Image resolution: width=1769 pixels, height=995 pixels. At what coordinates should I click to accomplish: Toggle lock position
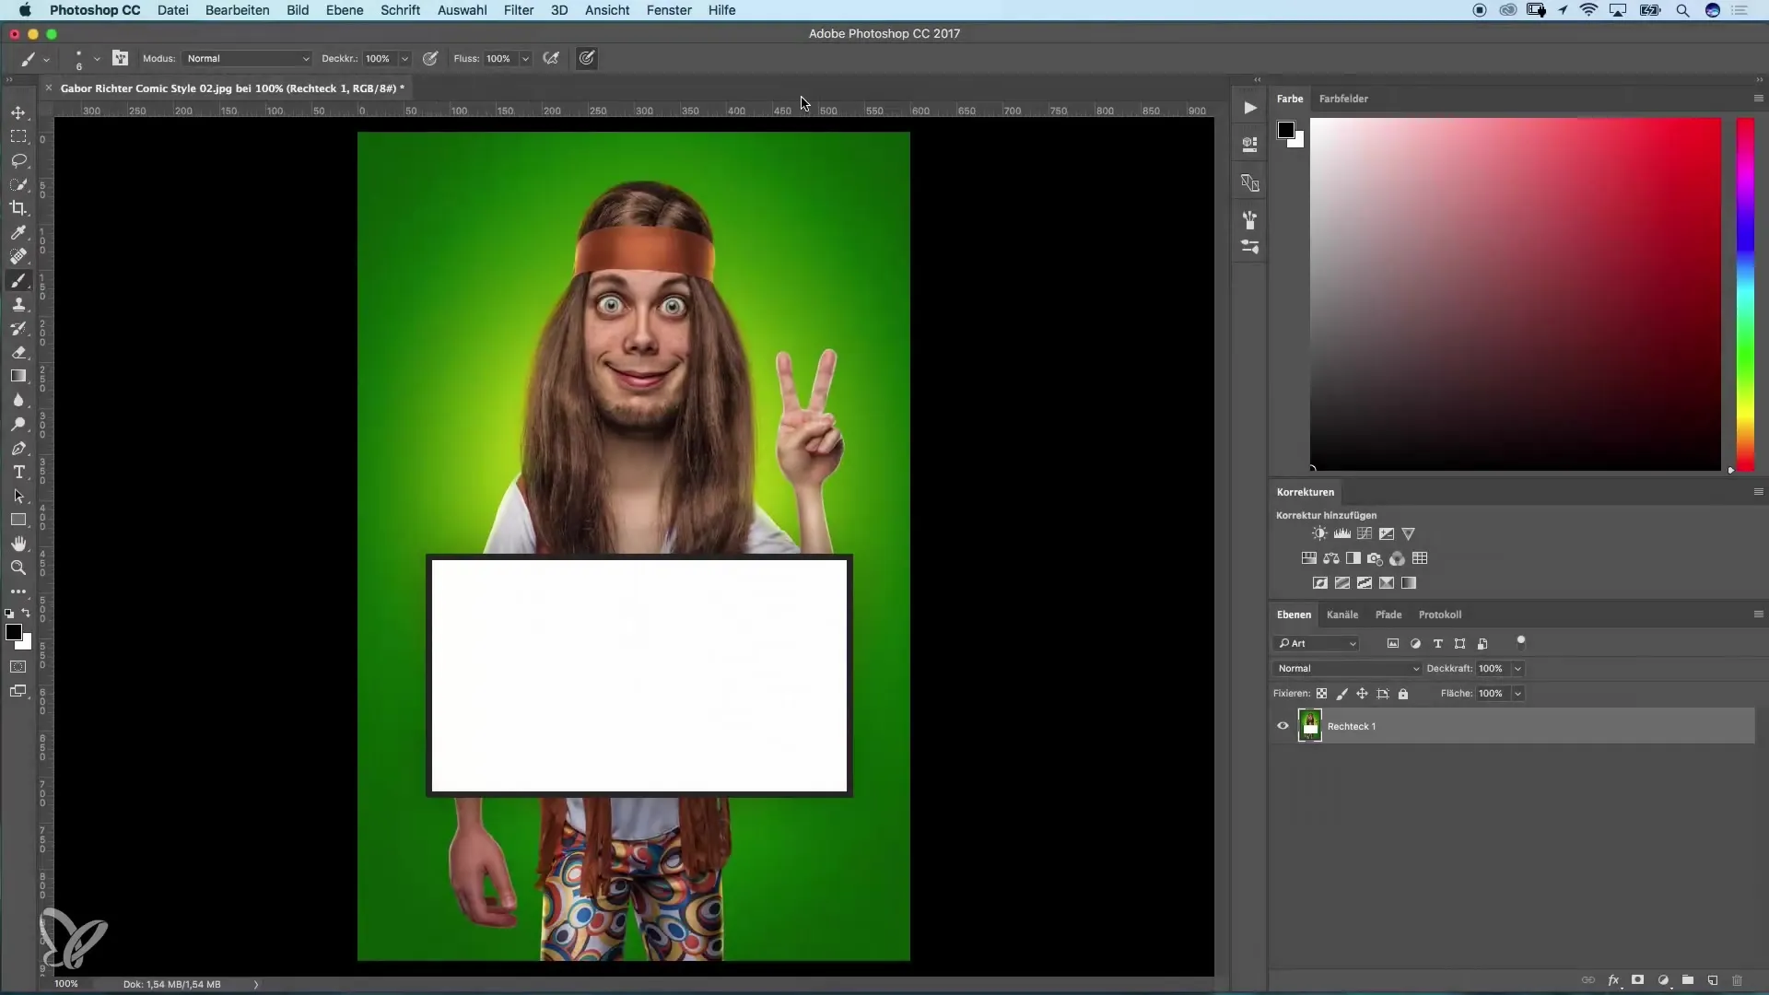pos(1362,694)
